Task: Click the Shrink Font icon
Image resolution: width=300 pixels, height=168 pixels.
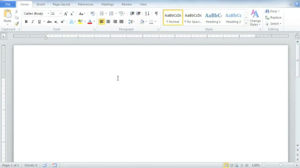Action: [72, 14]
